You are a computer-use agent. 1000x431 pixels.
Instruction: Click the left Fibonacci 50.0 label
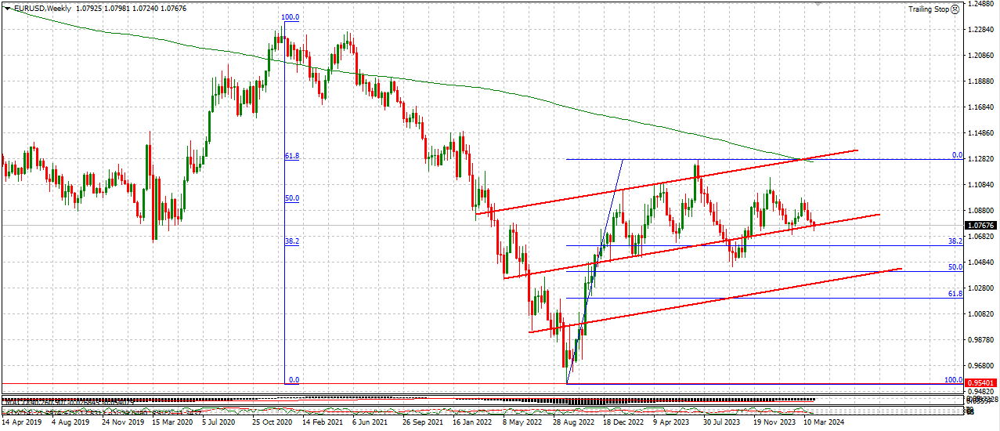click(292, 198)
